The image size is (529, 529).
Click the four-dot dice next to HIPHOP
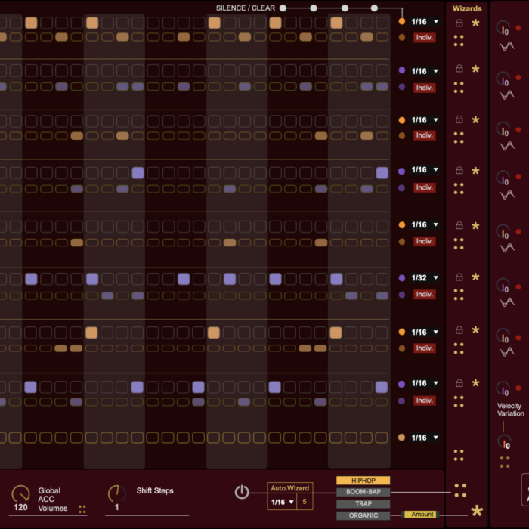459,490
